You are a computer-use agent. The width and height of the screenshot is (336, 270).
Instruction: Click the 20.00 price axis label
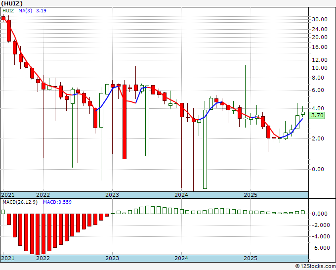320,37
